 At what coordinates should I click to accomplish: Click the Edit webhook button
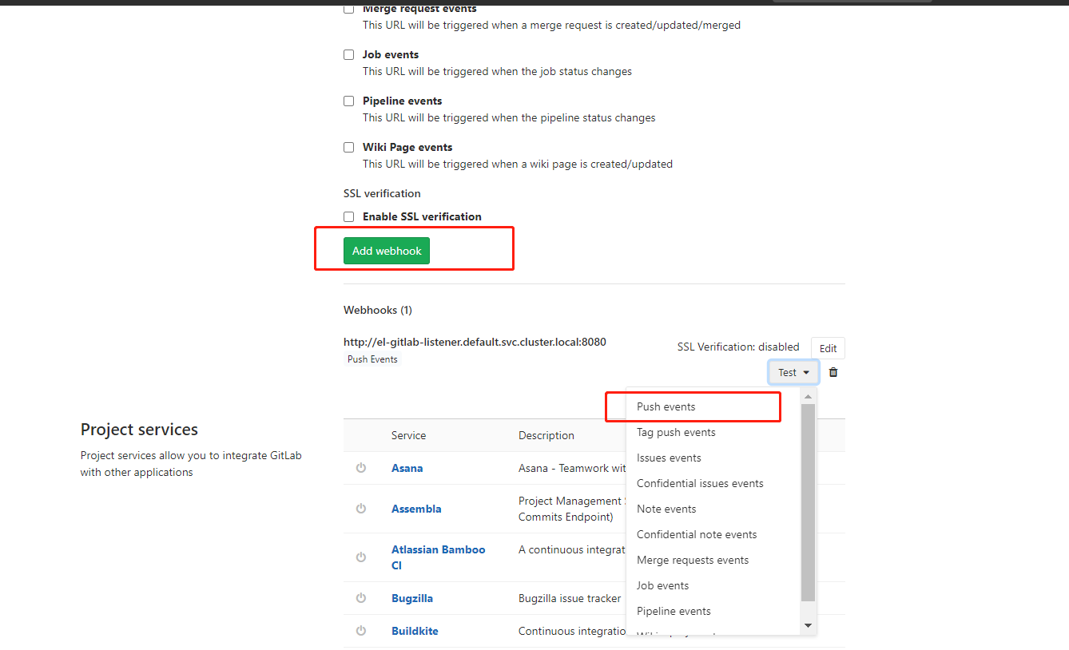[x=828, y=348]
